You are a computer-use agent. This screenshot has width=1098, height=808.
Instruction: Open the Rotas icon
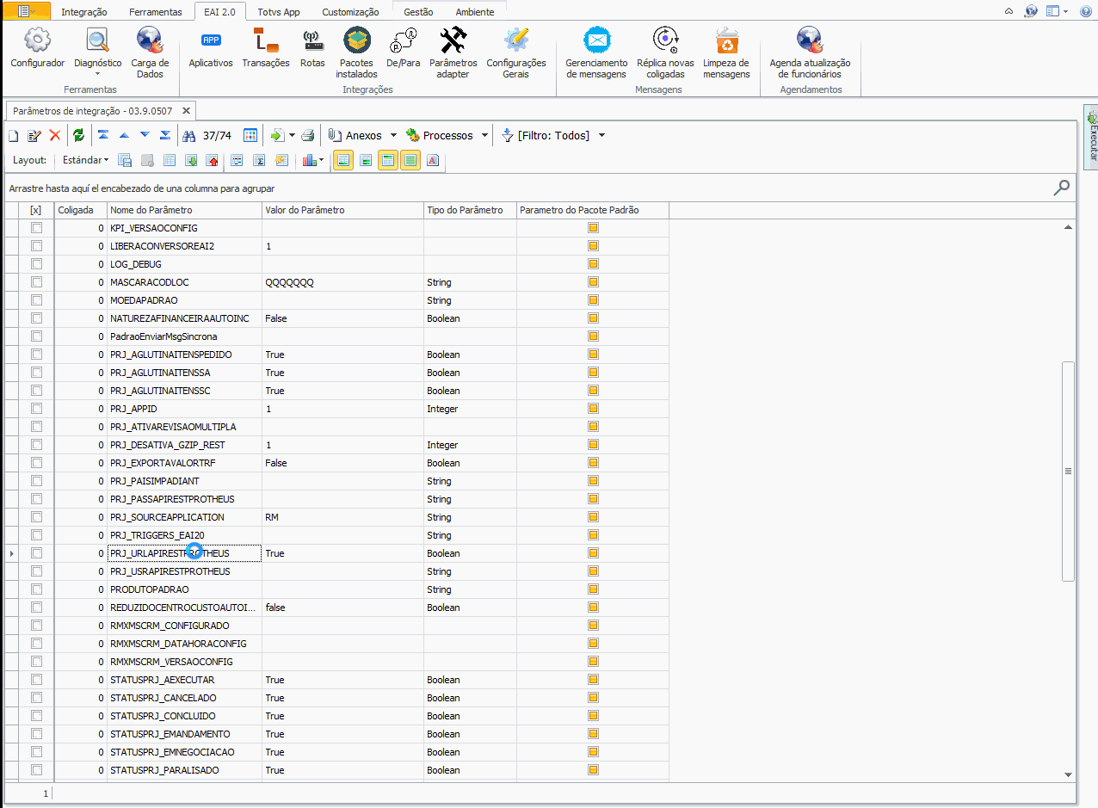(x=312, y=47)
